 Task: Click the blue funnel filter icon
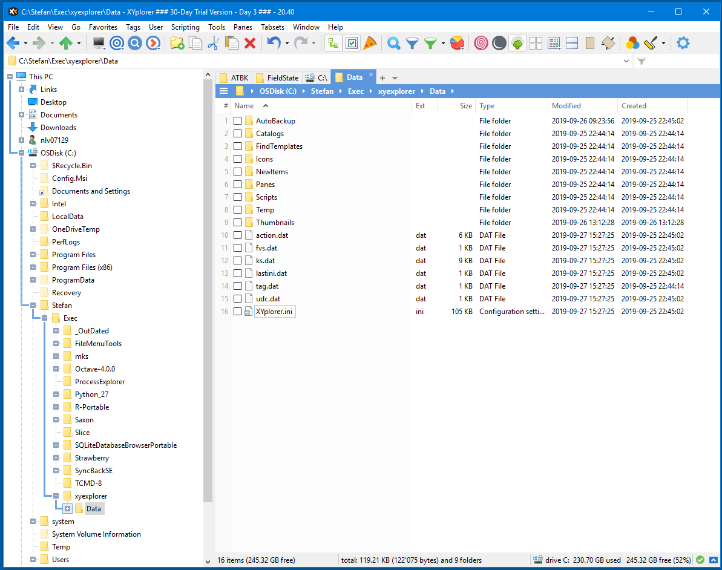point(412,43)
